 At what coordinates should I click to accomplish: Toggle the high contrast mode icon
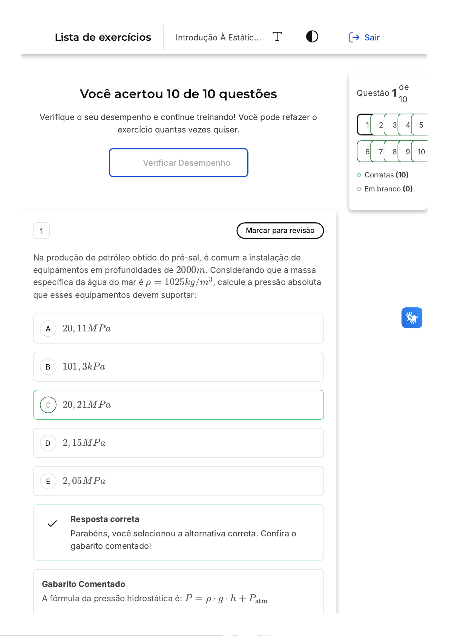312,37
